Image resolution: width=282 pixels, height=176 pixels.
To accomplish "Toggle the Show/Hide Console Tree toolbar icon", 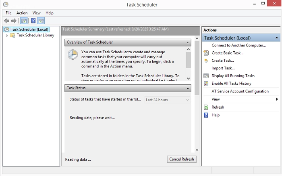I will click(24, 21).
